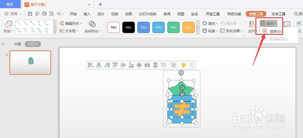Apply the white Abc shape style
303x138 pixels.
(114, 27)
